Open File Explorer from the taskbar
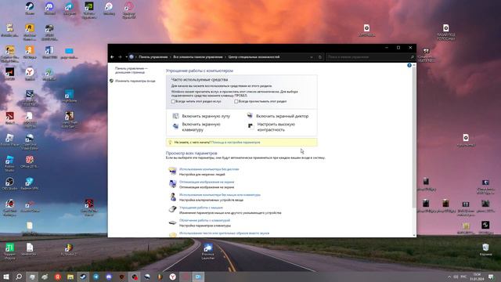This screenshot has height=282, width=501. click(x=70, y=277)
